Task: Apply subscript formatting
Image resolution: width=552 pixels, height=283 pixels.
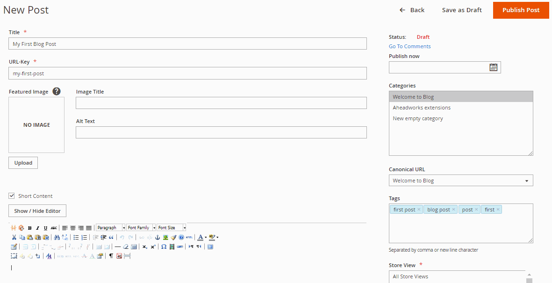Action: coord(145,247)
